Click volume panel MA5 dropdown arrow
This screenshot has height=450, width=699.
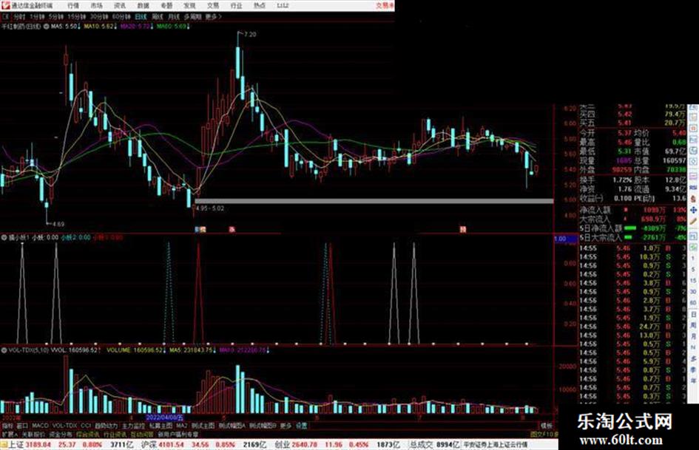215,350
